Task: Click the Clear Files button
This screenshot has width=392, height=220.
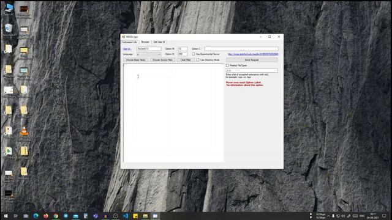Action: click(186, 60)
